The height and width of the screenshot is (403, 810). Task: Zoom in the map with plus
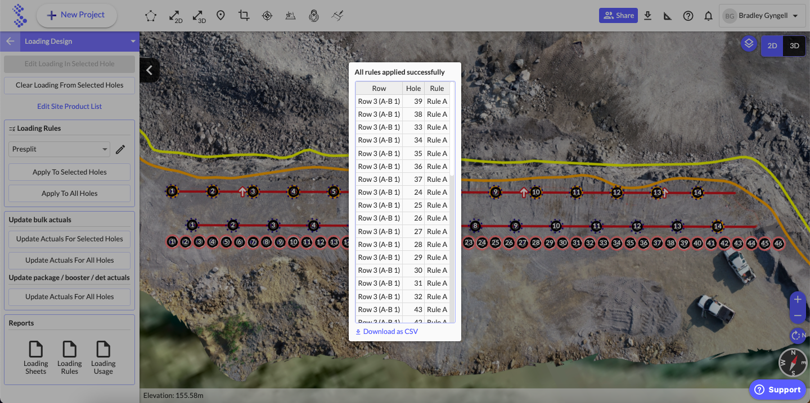pyautogui.click(x=798, y=300)
